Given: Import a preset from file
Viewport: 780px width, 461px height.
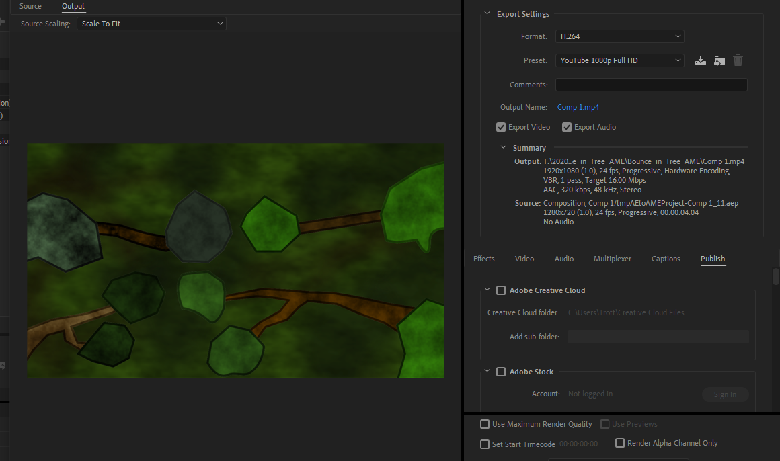Looking at the screenshot, I should tap(719, 60).
